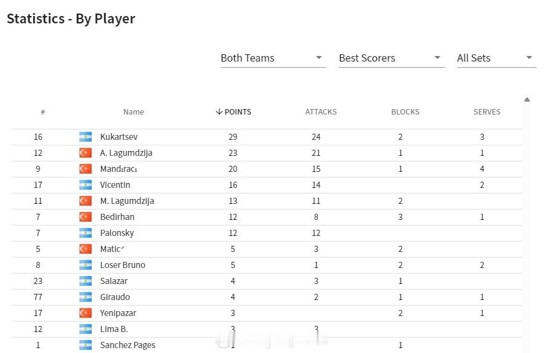Expand the All Sets dropdown
Screen dimensions: 544x353
point(496,58)
